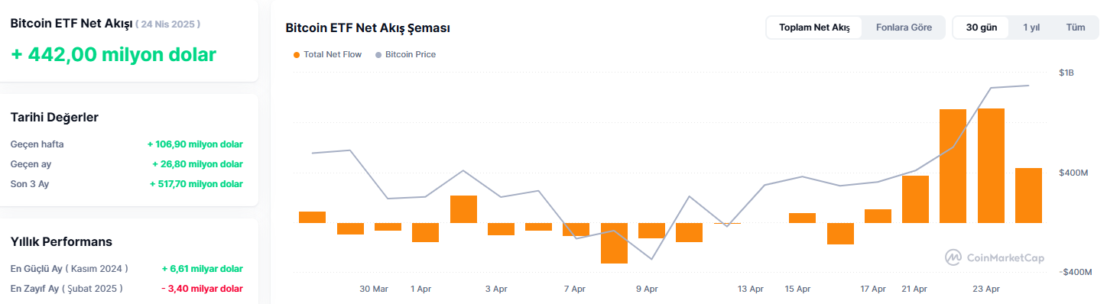Select the 30 gün time range
This screenshot has width=1107, height=304.
click(982, 27)
